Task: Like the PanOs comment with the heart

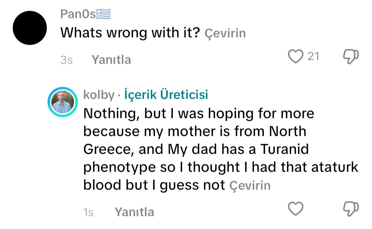Action: click(295, 57)
